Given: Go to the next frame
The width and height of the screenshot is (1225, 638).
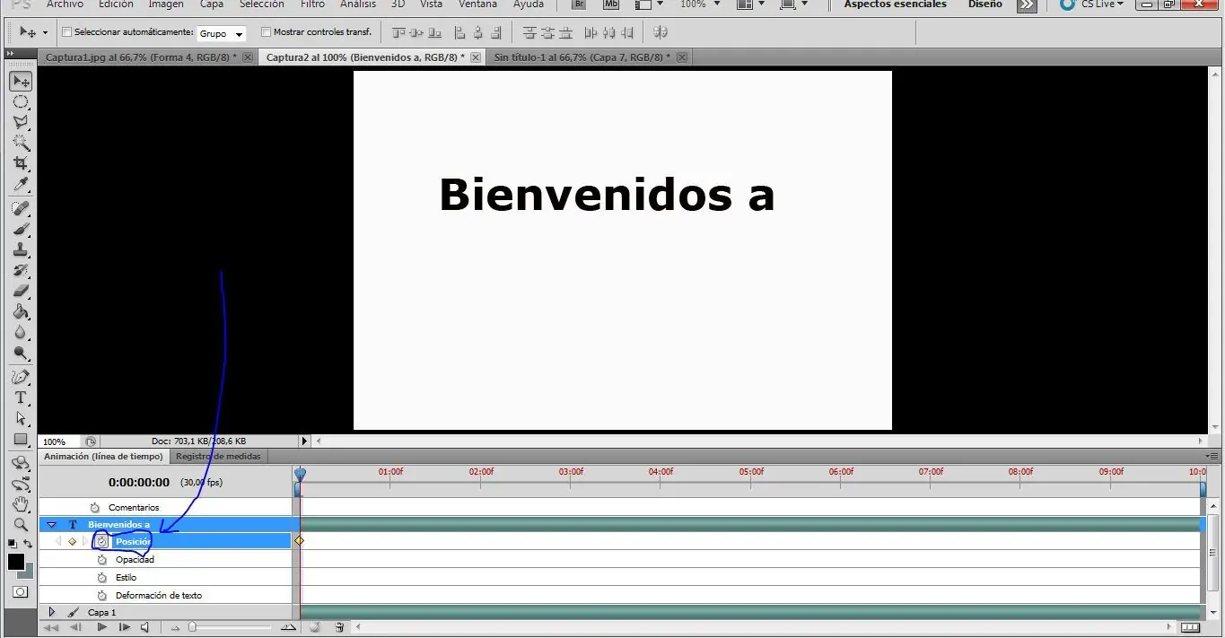Looking at the screenshot, I should point(124,627).
